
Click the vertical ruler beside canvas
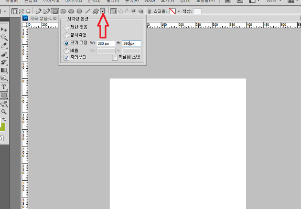[x=25, y=118]
